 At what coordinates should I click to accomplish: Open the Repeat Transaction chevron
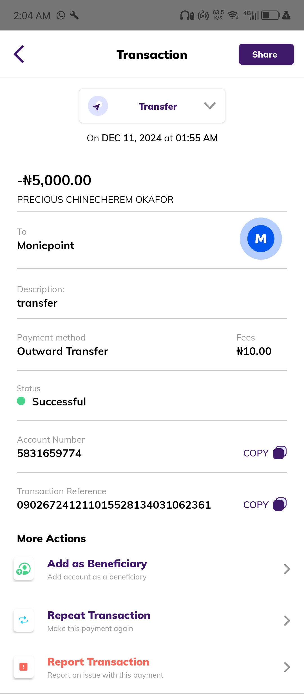[287, 621]
